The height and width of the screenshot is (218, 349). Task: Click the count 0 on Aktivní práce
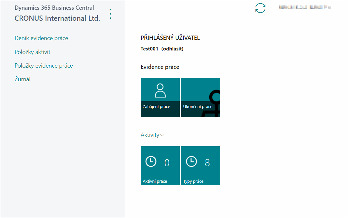tap(167, 163)
